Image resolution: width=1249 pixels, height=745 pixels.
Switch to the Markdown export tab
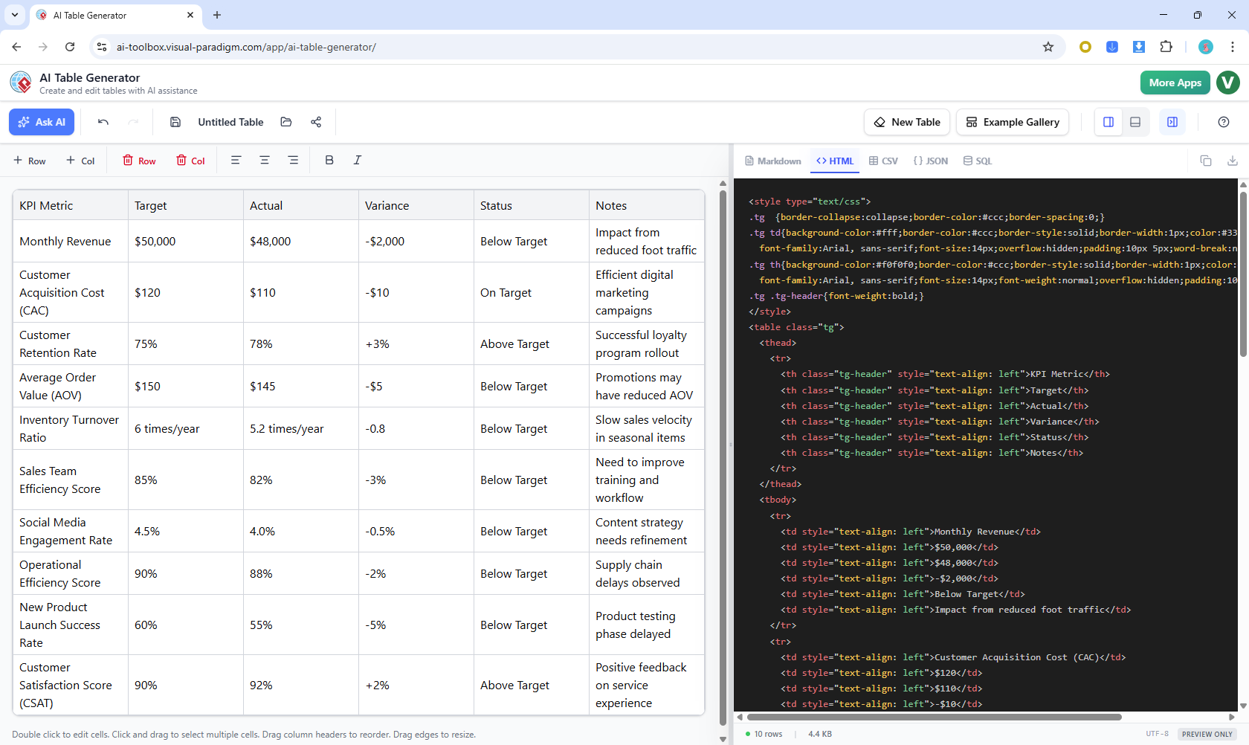[772, 161]
